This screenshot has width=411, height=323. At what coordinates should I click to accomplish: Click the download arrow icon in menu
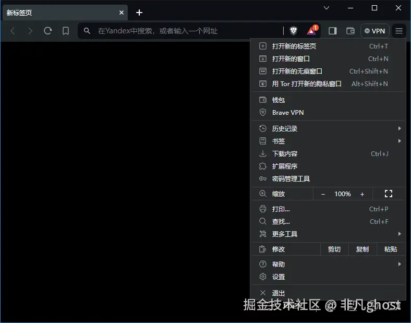(x=263, y=153)
